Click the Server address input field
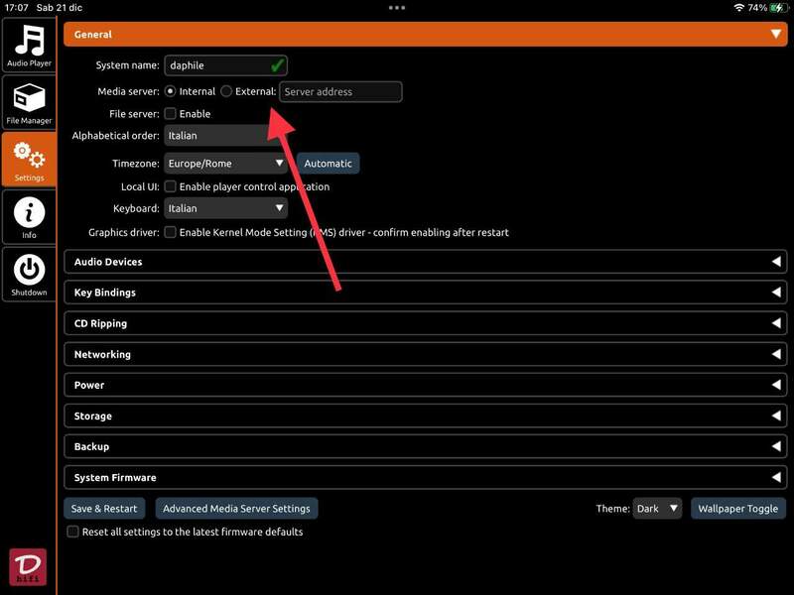794x595 pixels. pos(340,92)
